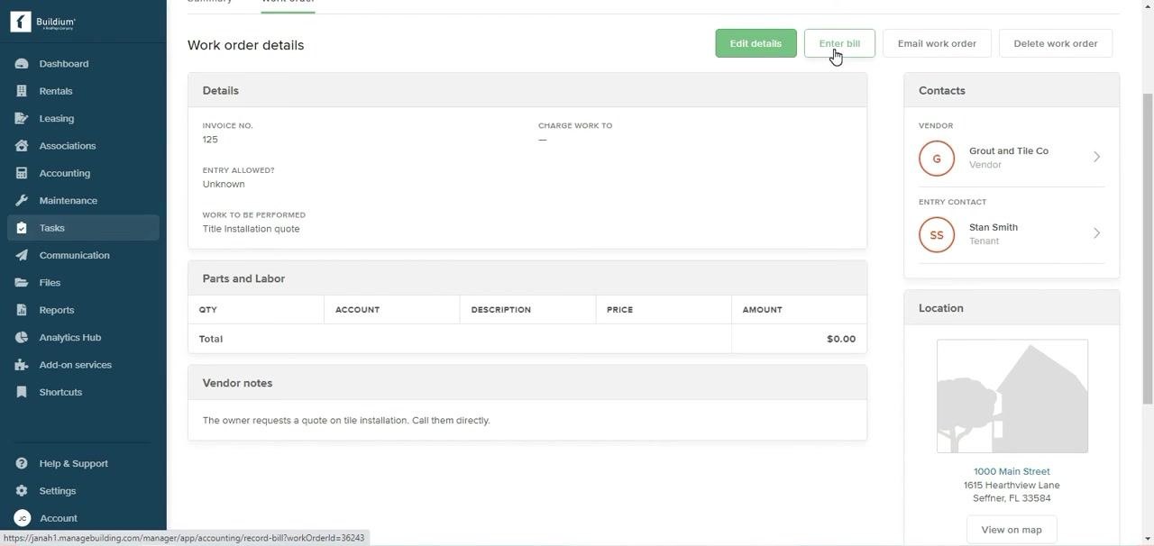Click the Shortcuts bookmark icon
1154x546 pixels.
point(22,392)
